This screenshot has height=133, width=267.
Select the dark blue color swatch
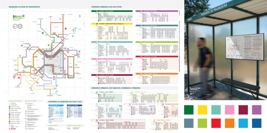coord(257,123)
